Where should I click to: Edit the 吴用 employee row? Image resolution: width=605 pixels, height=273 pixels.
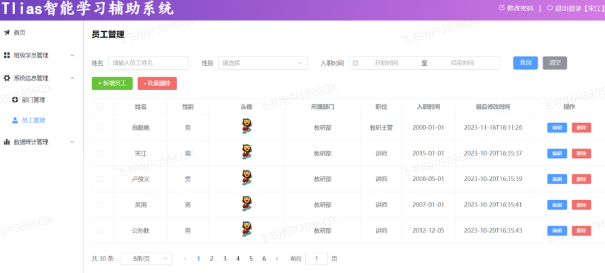click(x=557, y=205)
